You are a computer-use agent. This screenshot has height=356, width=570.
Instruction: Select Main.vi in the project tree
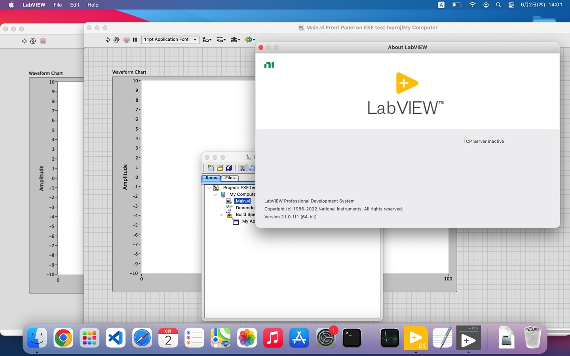(x=243, y=201)
